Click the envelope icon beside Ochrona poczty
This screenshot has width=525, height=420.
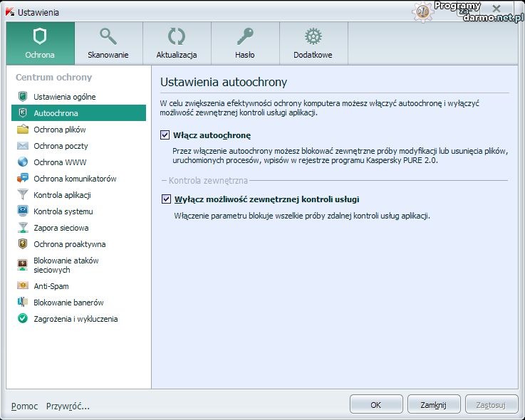tap(22, 146)
